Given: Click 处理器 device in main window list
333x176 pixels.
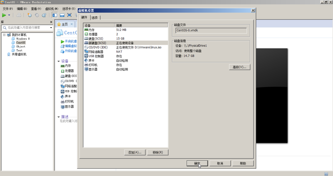Looking at the screenshot, I should click(x=69, y=71).
